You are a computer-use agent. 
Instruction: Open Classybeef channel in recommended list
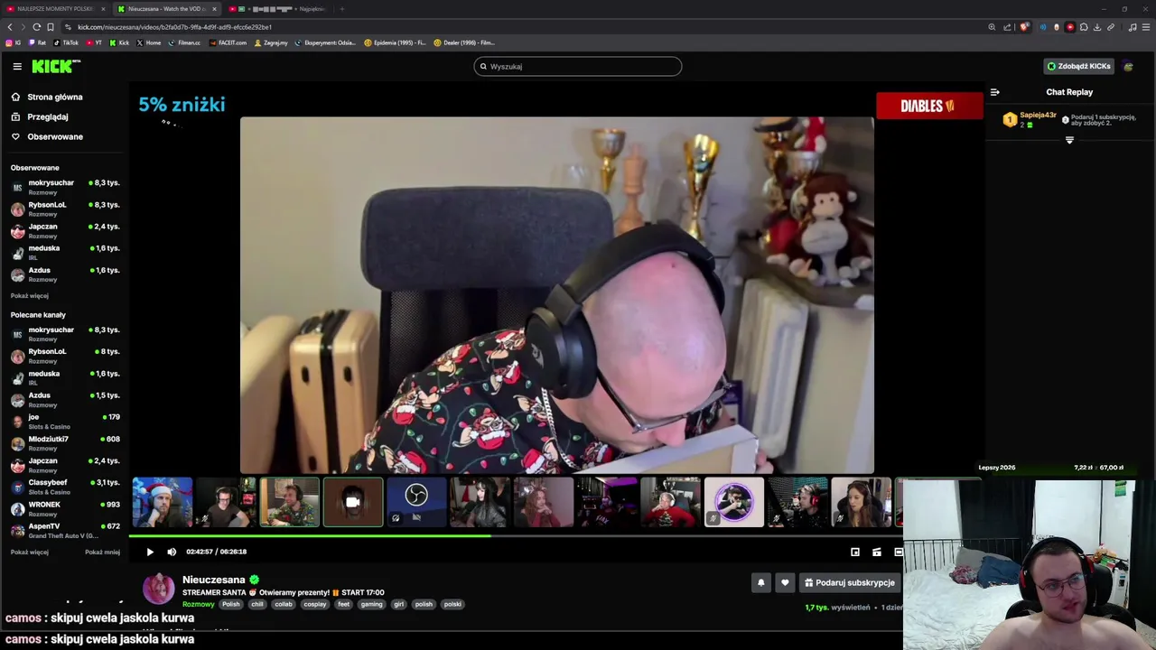click(x=64, y=486)
